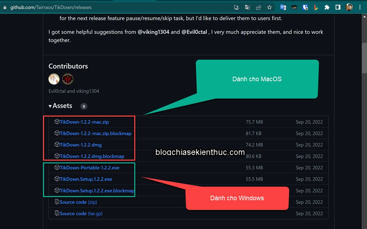367x229 pixels.
Task: Download TikDown-Portable-1.2.2.exe
Action: tap(89, 168)
